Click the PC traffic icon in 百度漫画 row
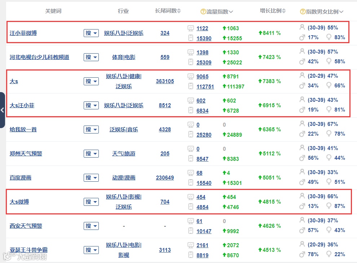Viewport: 357px width, 263px height. (x=190, y=173)
